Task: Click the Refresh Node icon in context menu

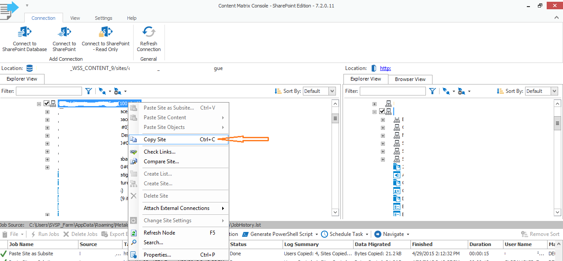Action: [x=134, y=233]
